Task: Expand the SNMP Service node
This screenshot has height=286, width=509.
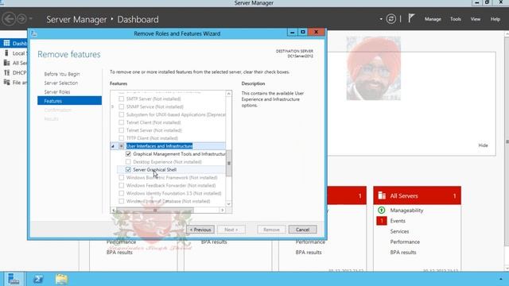Action: coord(113,106)
